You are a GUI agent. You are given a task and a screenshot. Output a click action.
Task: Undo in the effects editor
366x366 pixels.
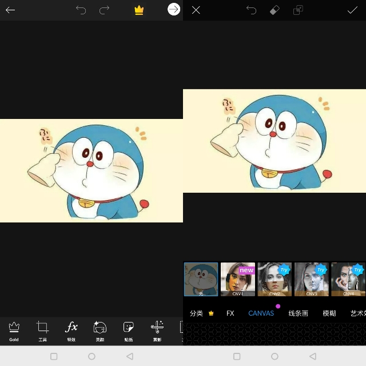(252, 10)
